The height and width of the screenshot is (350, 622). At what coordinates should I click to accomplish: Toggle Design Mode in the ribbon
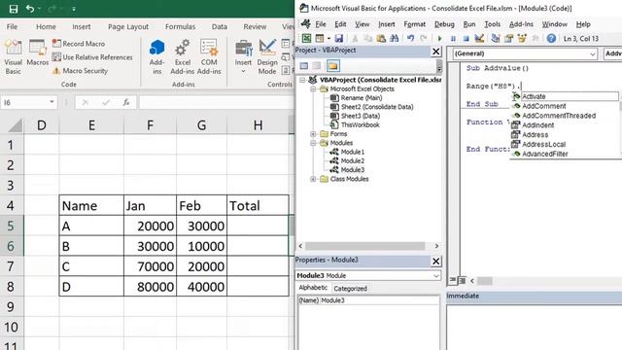point(267,57)
